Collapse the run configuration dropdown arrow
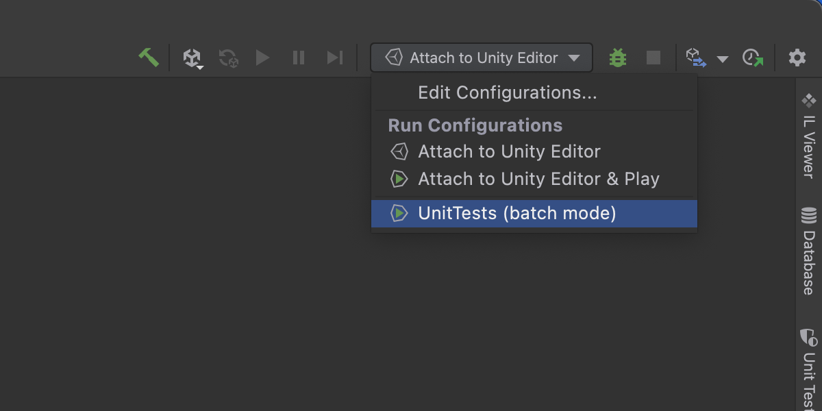Screen dimensions: 822x411 point(574,59)
